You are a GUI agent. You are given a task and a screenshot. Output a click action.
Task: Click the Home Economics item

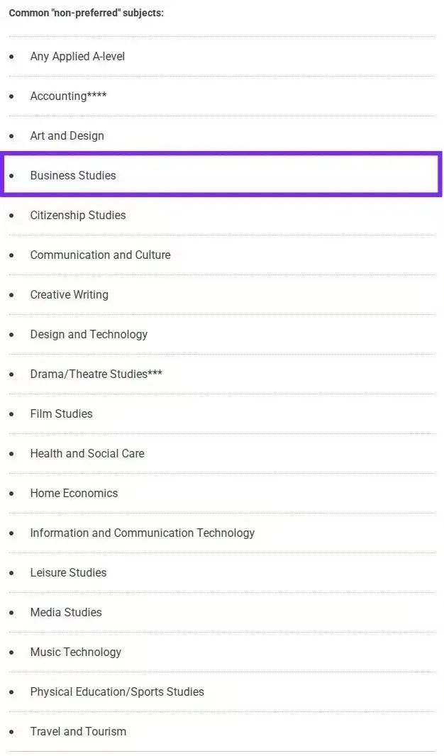tap(74, 493)
